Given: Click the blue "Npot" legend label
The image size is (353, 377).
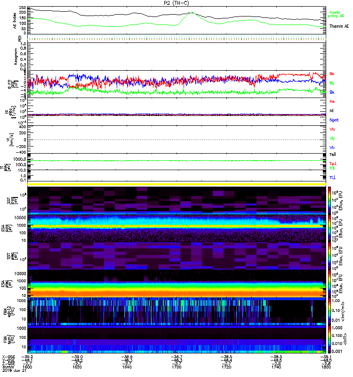Looking at the screenshot, I should [x=334, y=120].
